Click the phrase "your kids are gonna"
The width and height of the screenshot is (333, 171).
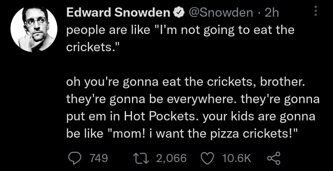259,117
